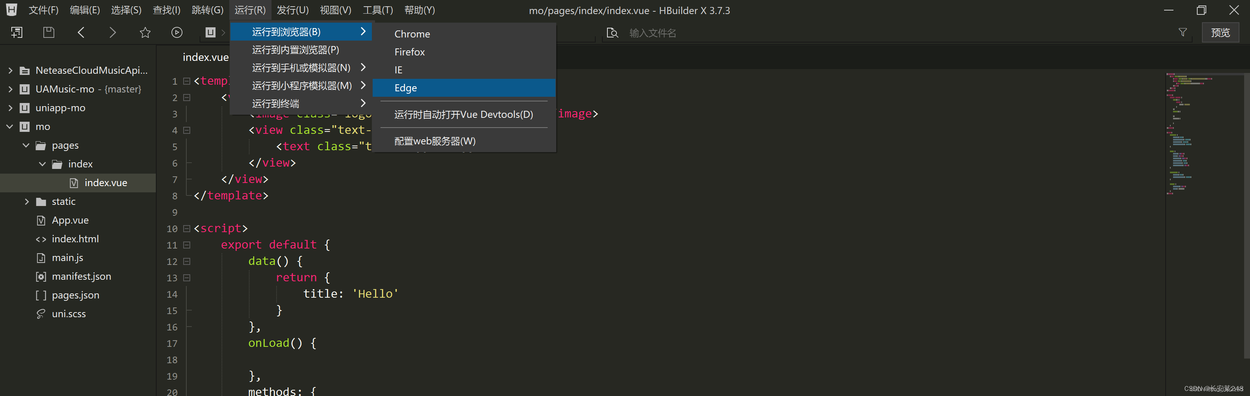Toggle 运行时自动打开Vue Devtools(D)
The image size is (1250, 396).
[x=464, y=114]
